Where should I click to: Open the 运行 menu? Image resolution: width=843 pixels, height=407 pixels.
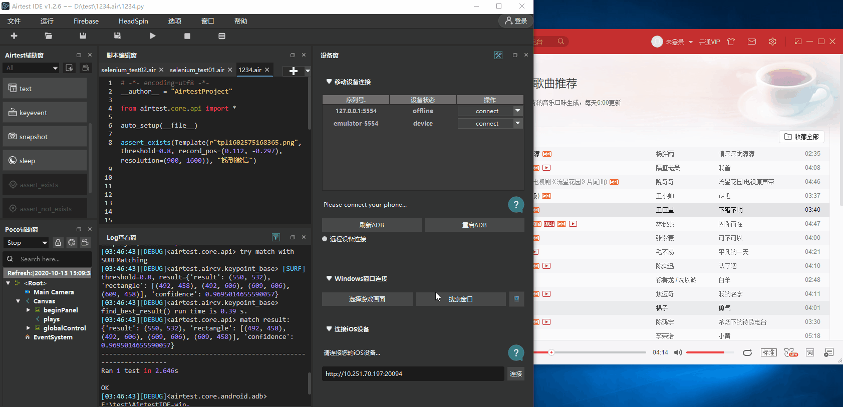47,21
